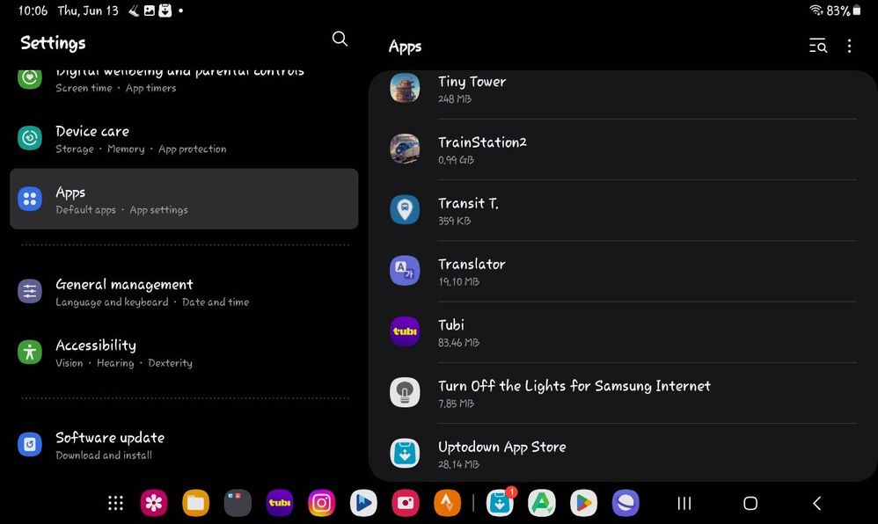
Task: Launch the orange app in taskbar
Action: (448, 503)
